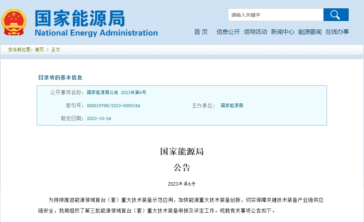Click the index number 000019705/2023-0000184
364x222 pixels.
(113, 105)
